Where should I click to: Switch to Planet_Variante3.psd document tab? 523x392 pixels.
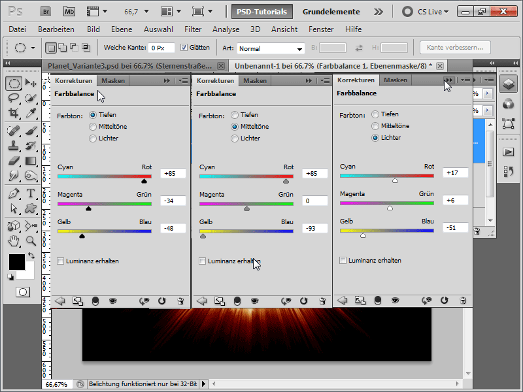[x=129, y=66]
